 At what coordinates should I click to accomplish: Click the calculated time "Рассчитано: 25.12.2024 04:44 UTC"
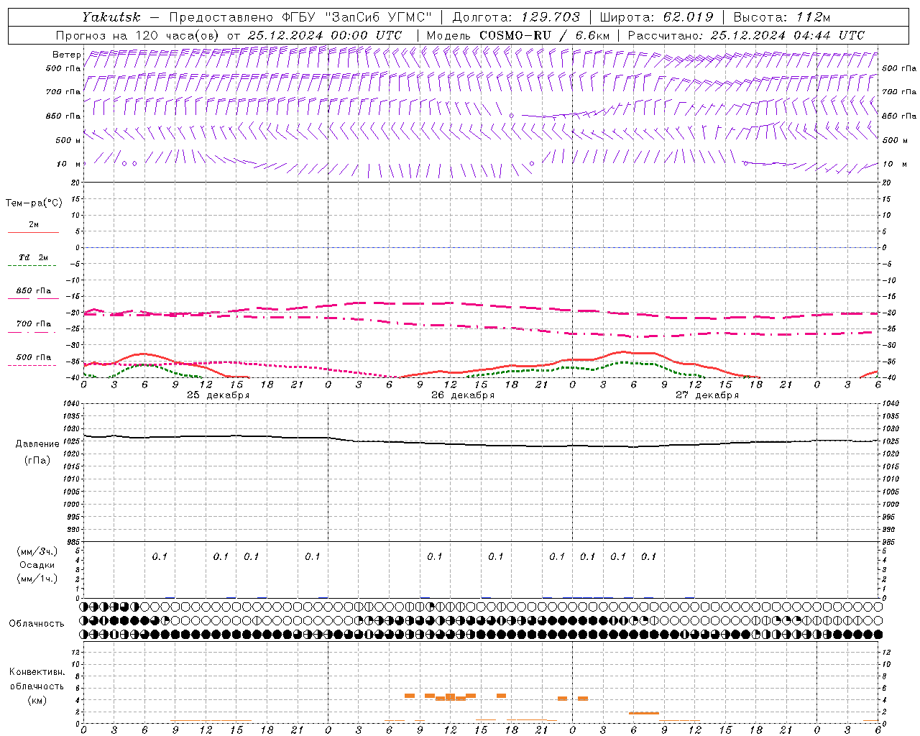pos(746,35)
